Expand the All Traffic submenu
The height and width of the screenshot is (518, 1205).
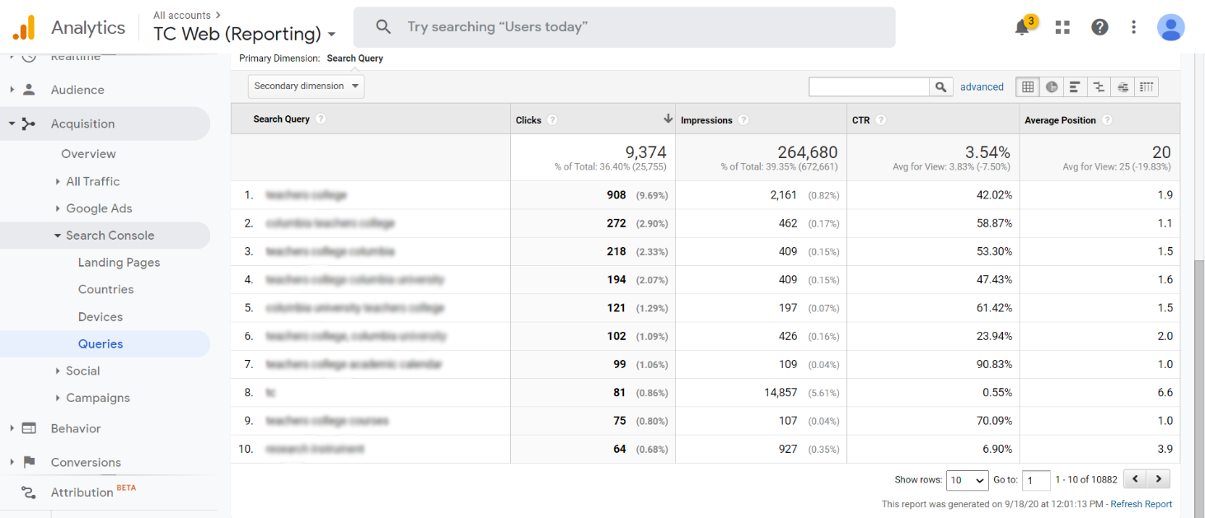pyautogui.click(x=58, y=181)
